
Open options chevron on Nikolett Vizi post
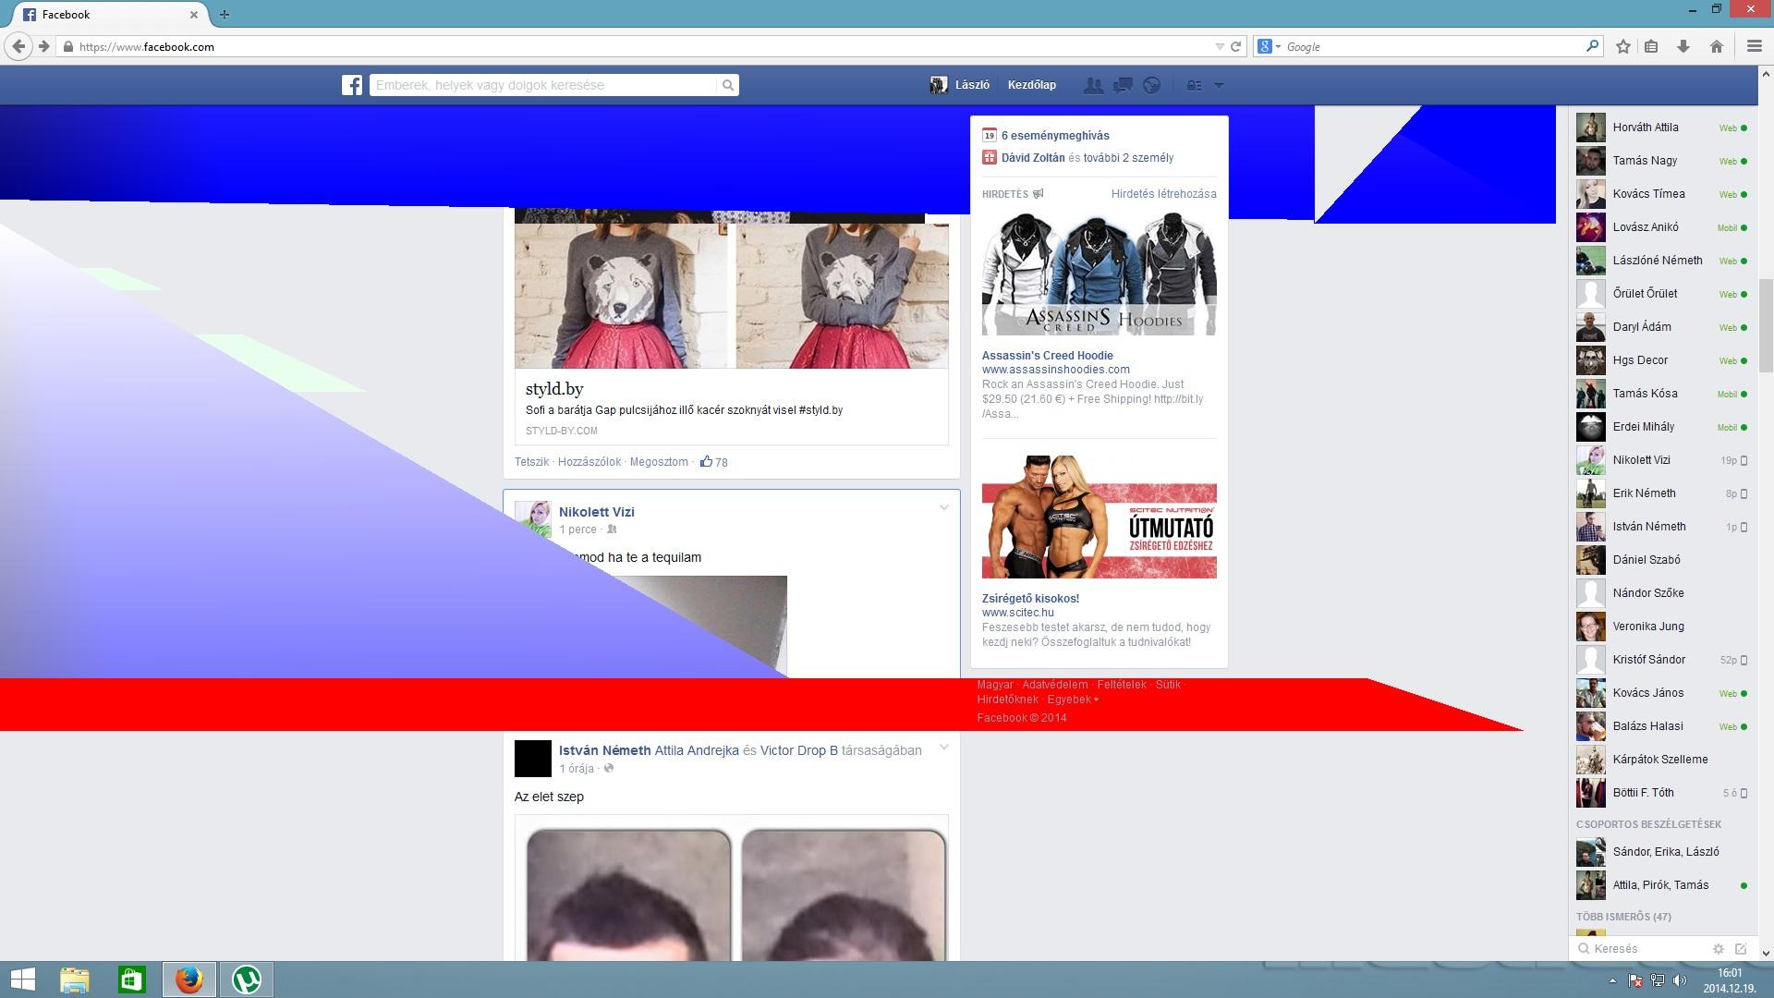point(943,507)
